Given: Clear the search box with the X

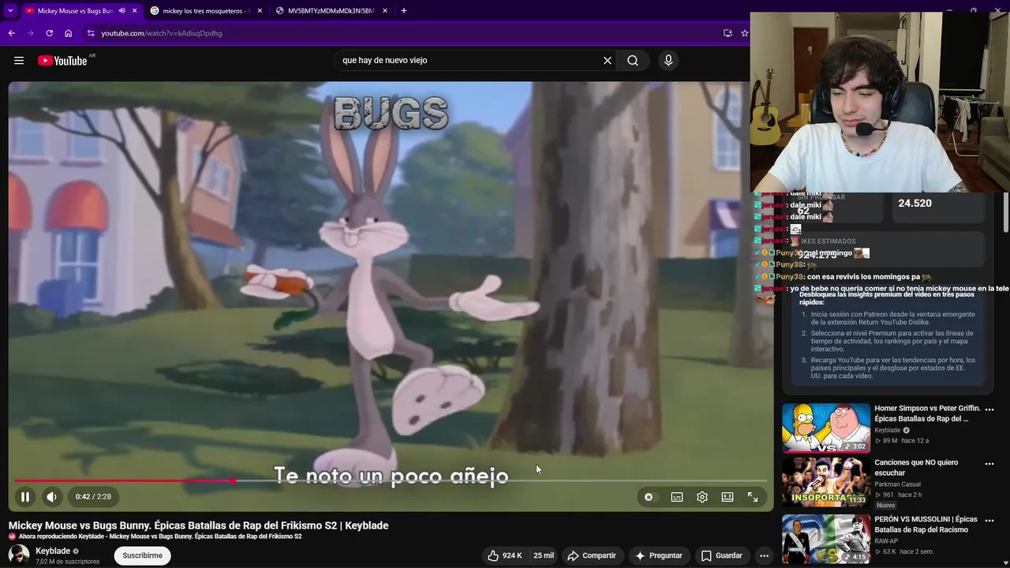Looking at the screenshot, I should tap(608, 61).
